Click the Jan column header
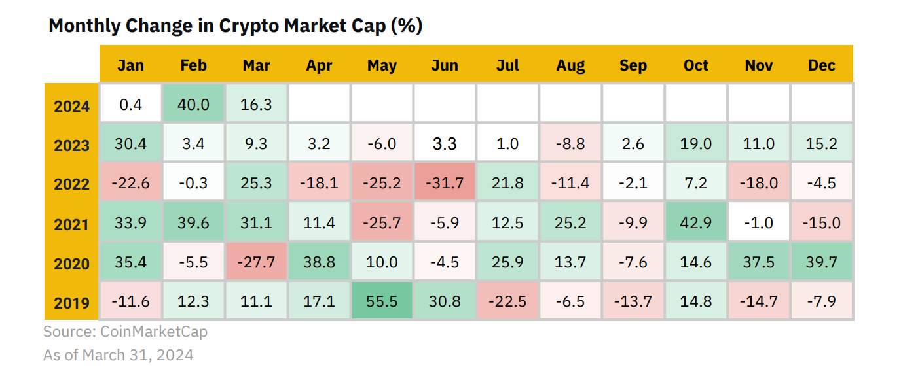Screen dimensions: 901x378 coord(131,65)
